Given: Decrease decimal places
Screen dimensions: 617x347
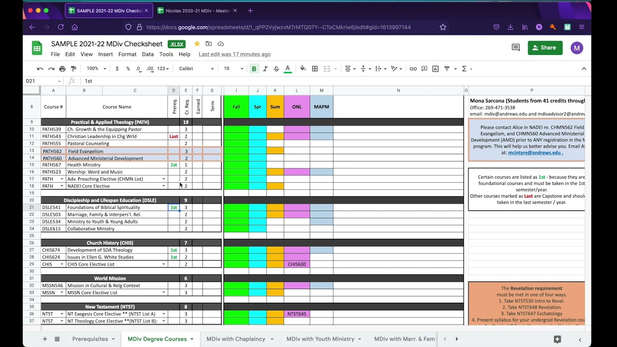Looking at the screenshot, I should click(139, 69).
